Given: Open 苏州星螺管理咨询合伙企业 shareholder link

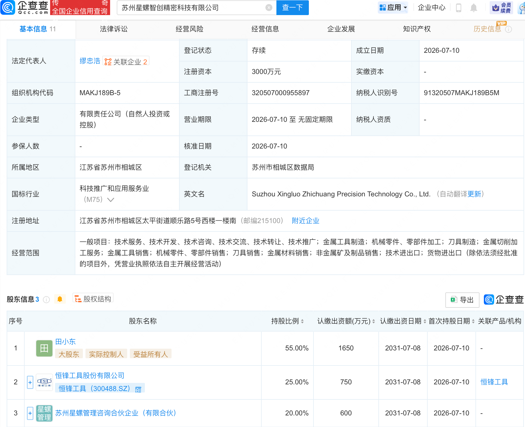Looking at the screenshot, I should 116,413.
